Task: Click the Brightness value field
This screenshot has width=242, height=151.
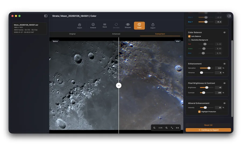Action: tap(218, 88)
